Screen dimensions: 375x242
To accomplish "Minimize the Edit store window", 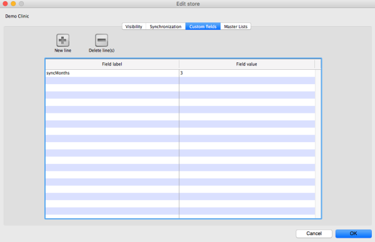I will pyautogui.click(x=13, y=4).
